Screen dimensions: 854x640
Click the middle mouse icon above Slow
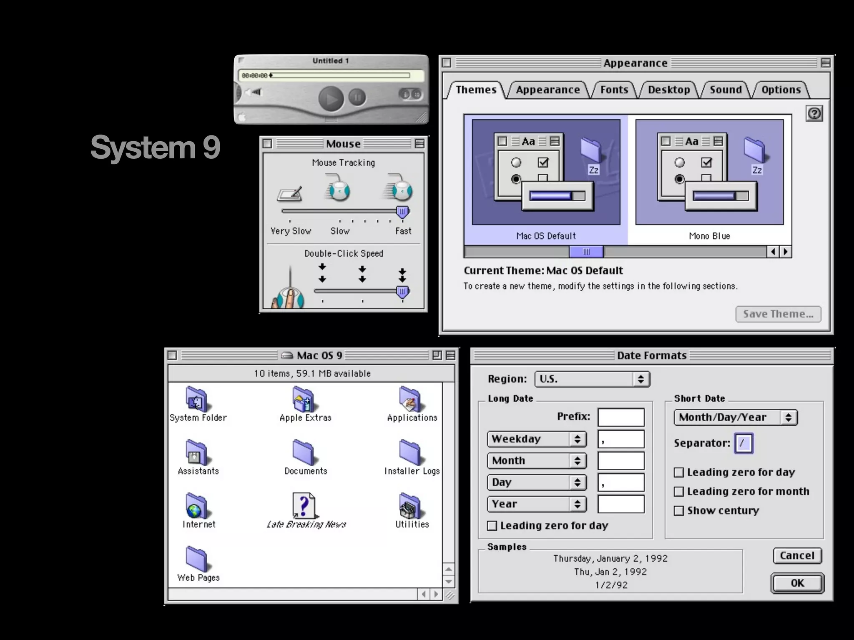point(337,188)
